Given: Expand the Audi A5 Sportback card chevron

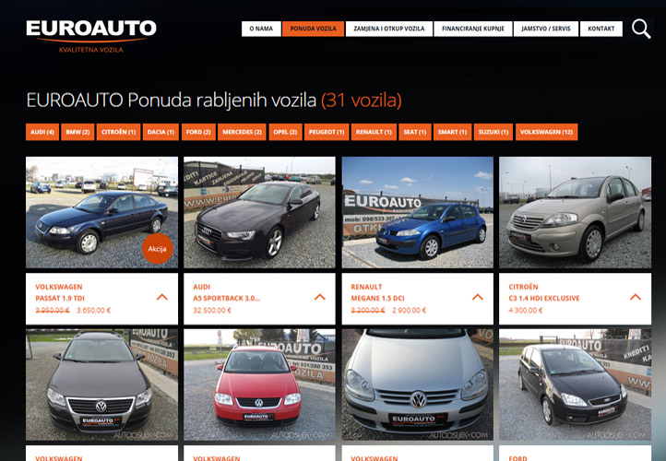Looking at the screenshot, I should (x=320, y=297).
